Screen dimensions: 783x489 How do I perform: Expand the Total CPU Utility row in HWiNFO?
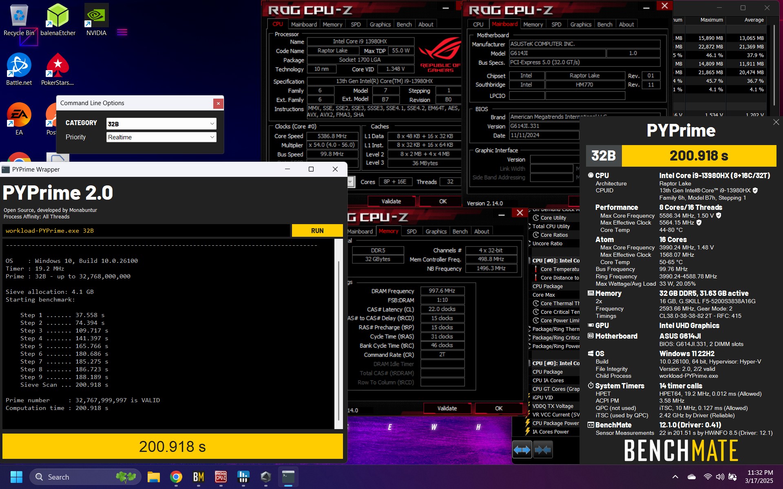click(530, 227)
